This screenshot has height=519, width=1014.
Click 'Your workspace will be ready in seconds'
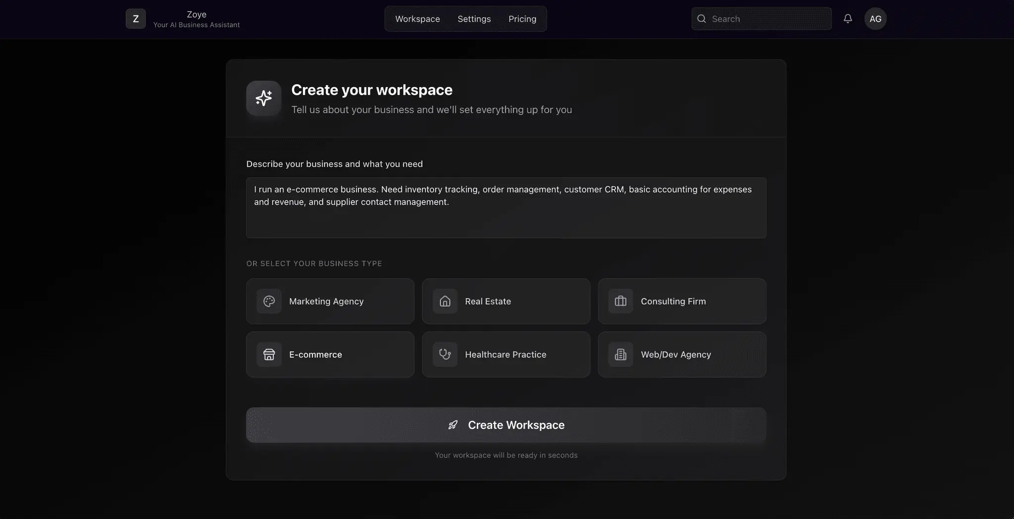[x=506, y=455]
